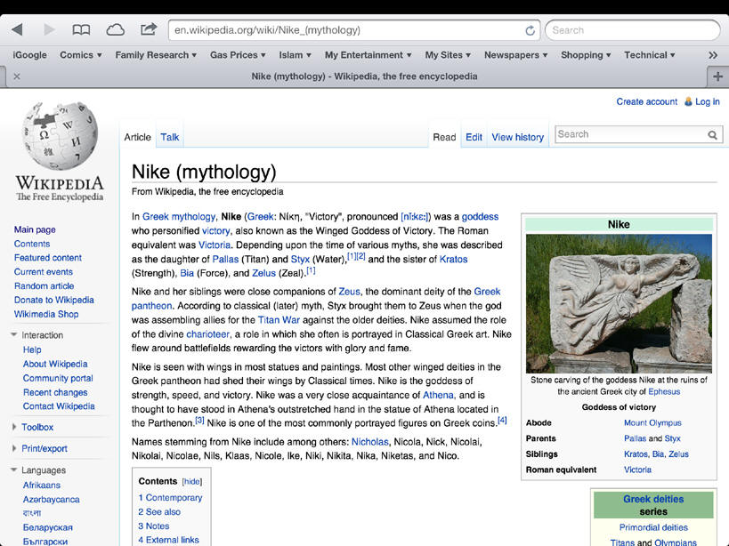Click the Nike stone carving image
The image size is (729, 546).
click(619, 303)
